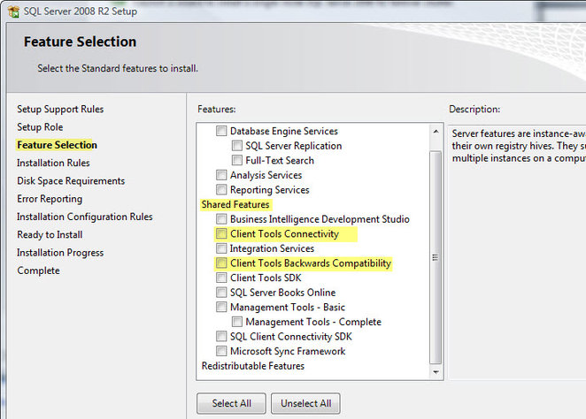Click the Microsoft Sync Framework label text
Screen dimensions: 586x419
[x=288, y=352]
